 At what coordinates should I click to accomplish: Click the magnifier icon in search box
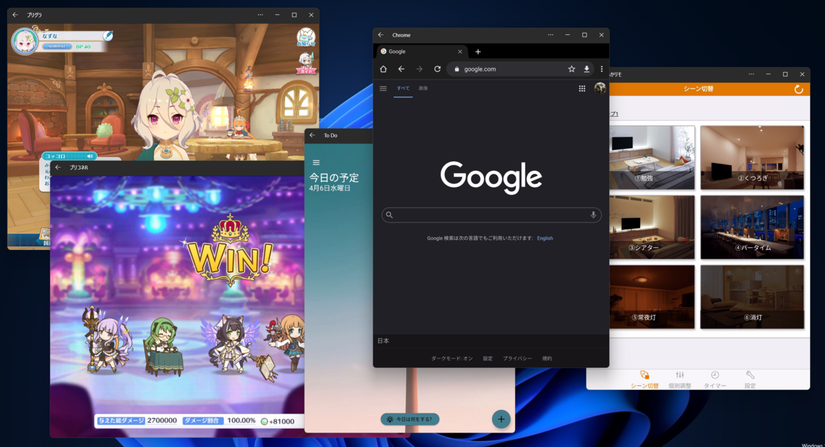389,215
